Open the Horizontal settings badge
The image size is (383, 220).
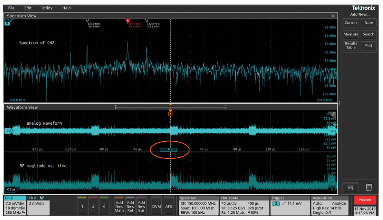pos(244,205)
